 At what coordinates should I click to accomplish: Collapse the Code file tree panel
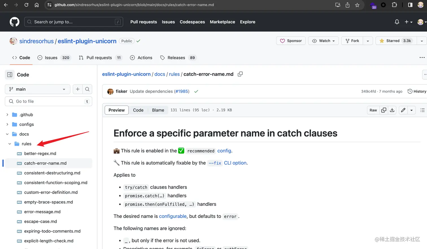[x=10, y=75]
